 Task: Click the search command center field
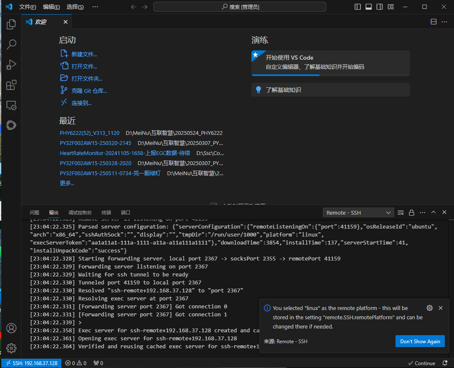click(x=240, y=7)
